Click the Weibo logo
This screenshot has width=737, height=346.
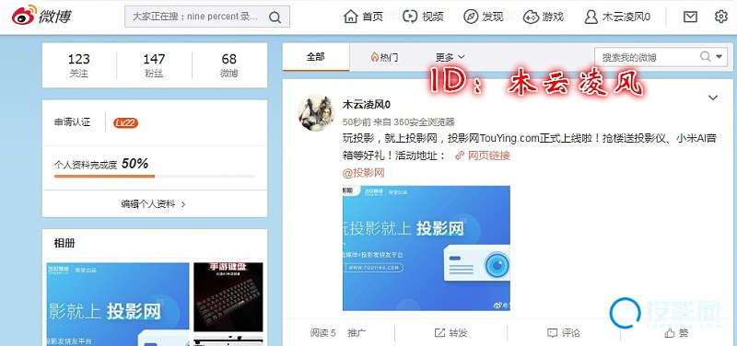[x=41, y=16]
